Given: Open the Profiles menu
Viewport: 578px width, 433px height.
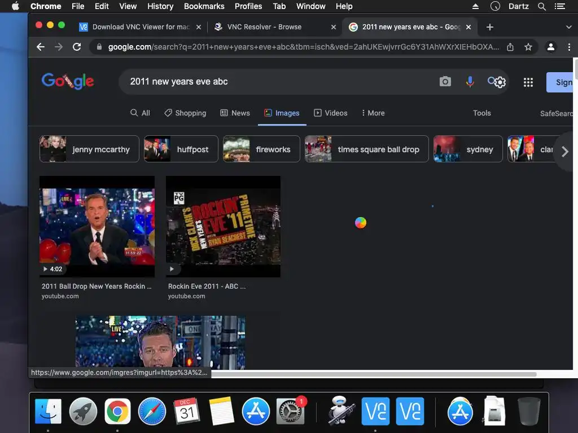Looking at the screenshot, I should tap(248, 6).
